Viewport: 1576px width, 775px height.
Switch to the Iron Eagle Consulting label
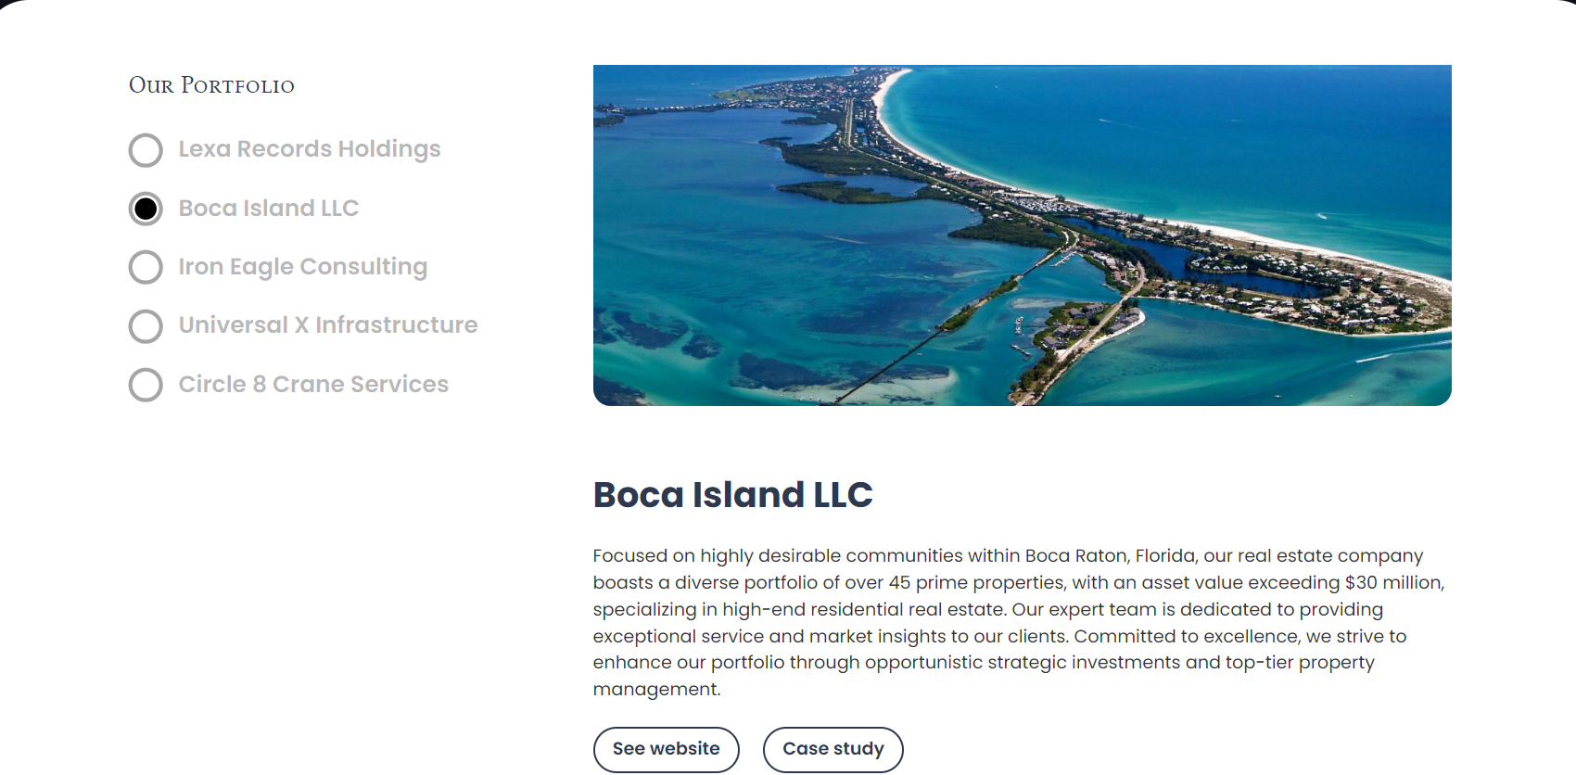(x=302, y=267)
